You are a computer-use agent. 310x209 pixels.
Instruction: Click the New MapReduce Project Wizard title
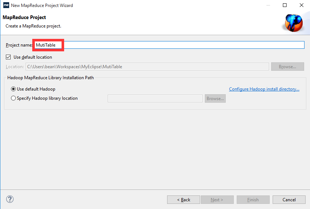(x=42, y=5)
